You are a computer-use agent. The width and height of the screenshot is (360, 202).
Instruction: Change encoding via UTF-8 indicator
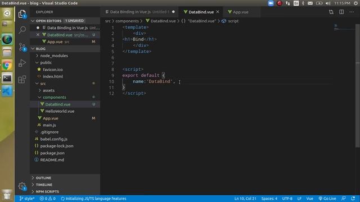coord(287,199)
